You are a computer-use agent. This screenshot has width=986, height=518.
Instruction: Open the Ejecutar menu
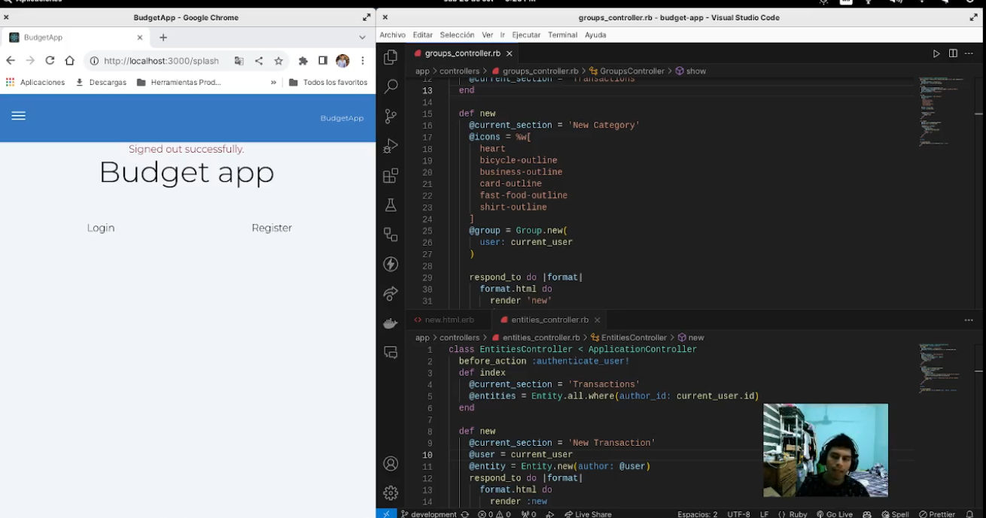526,35
